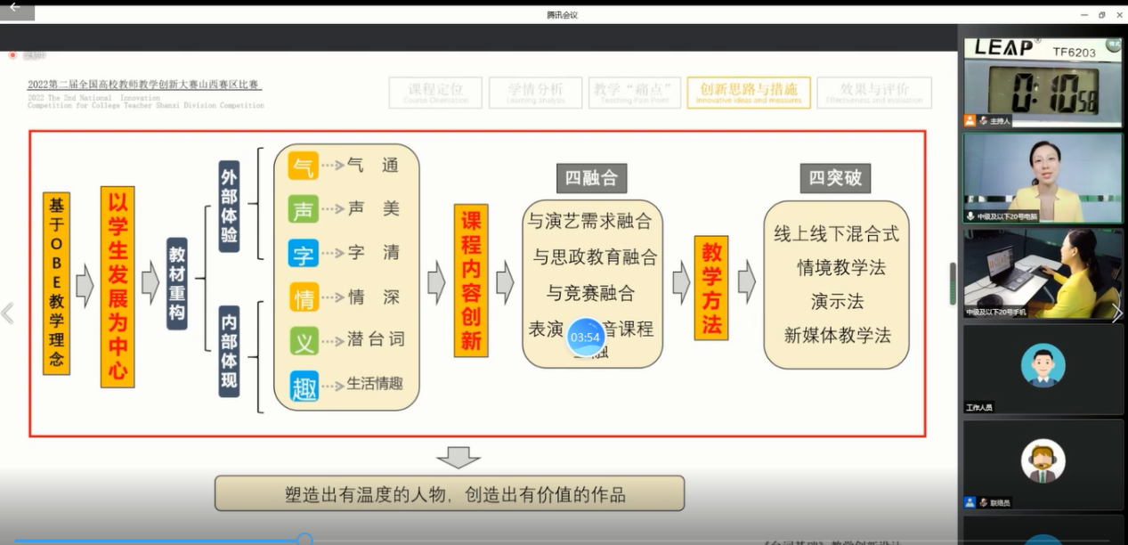
Task: Select the LEAP timer video tile
Action: [x=1043, y=83]
